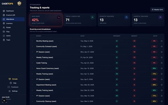The width and height of the screenshot is (168, 105).
Task: Click the Admin shield icon in sidebar
Action: click(x=4, y=36)
